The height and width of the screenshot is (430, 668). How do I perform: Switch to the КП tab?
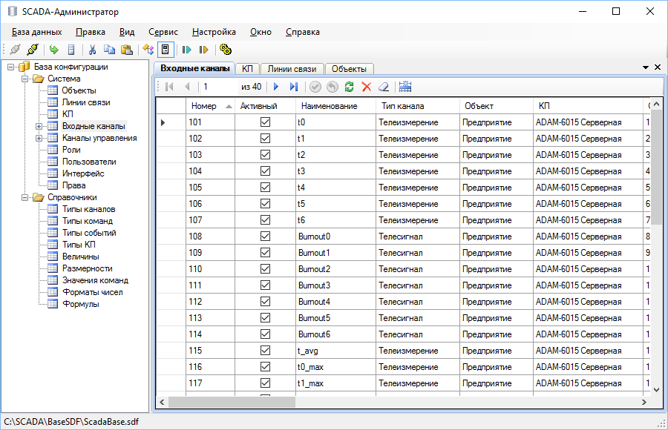[x=247, y=69]
